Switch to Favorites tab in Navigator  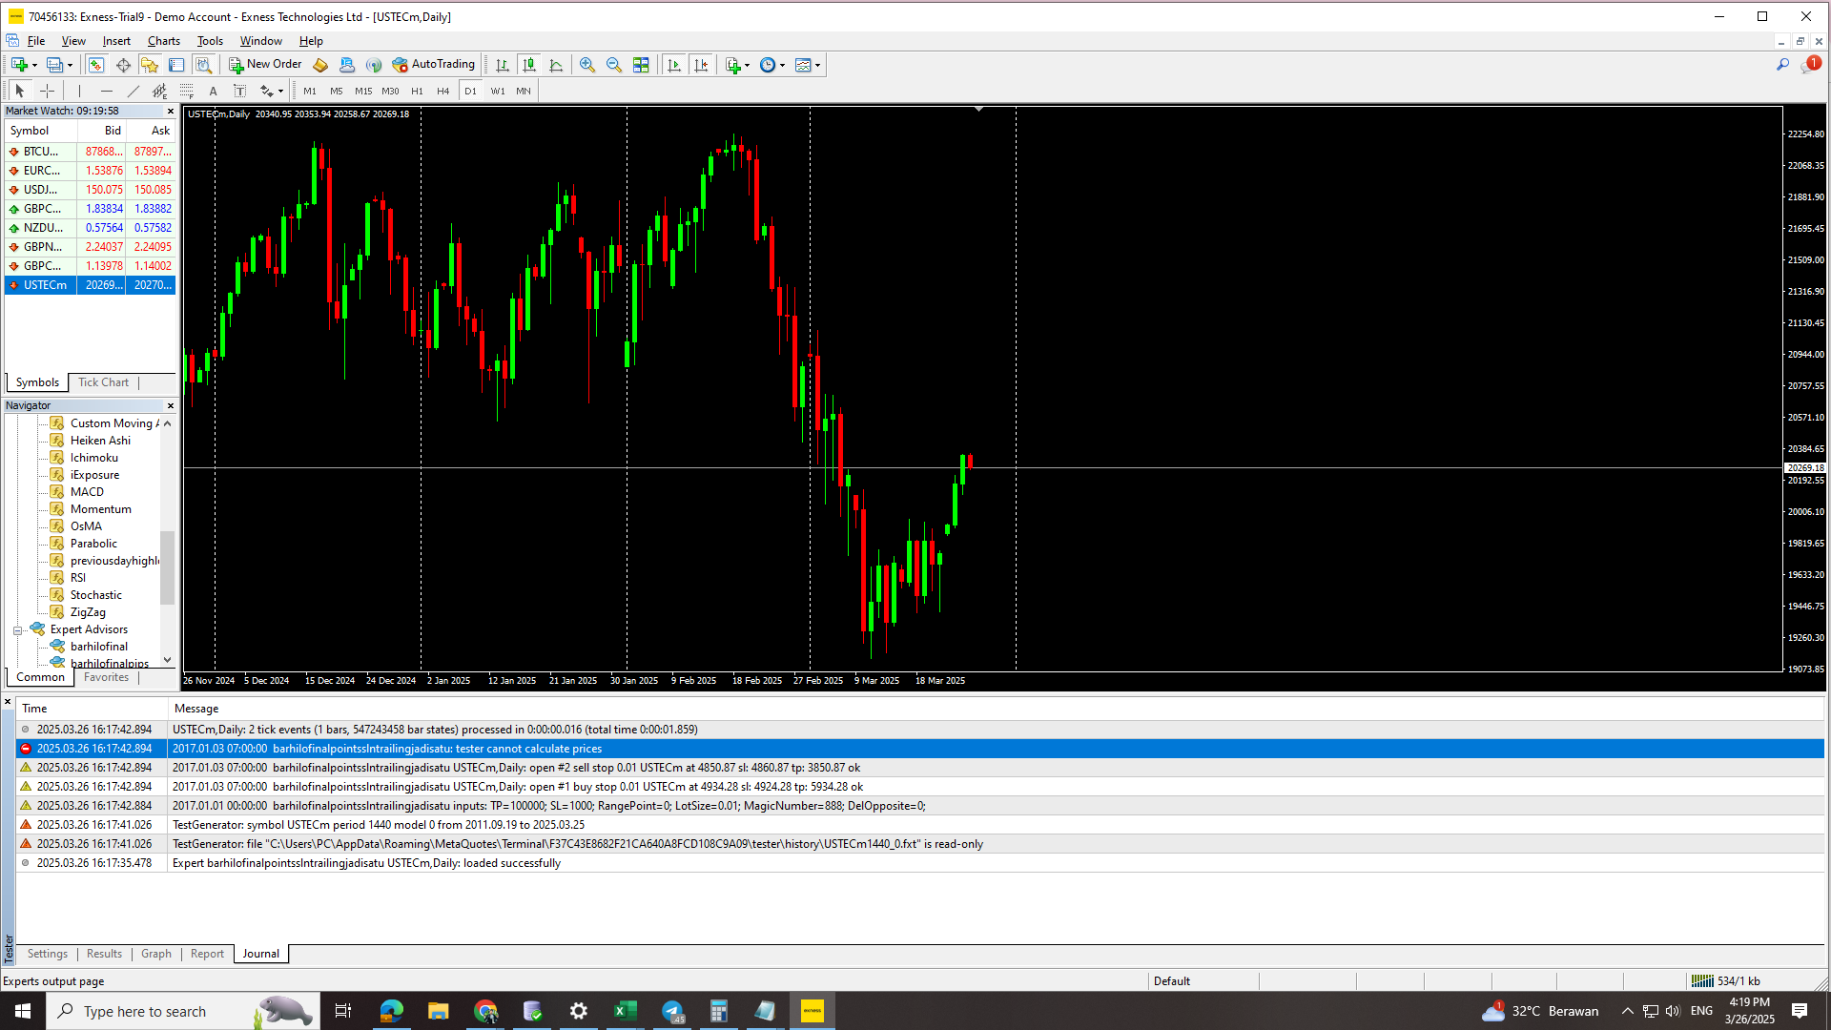[106, 677]
